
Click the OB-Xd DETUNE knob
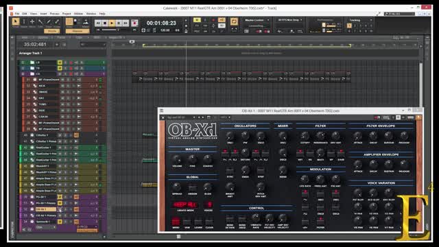coord(246,153)
